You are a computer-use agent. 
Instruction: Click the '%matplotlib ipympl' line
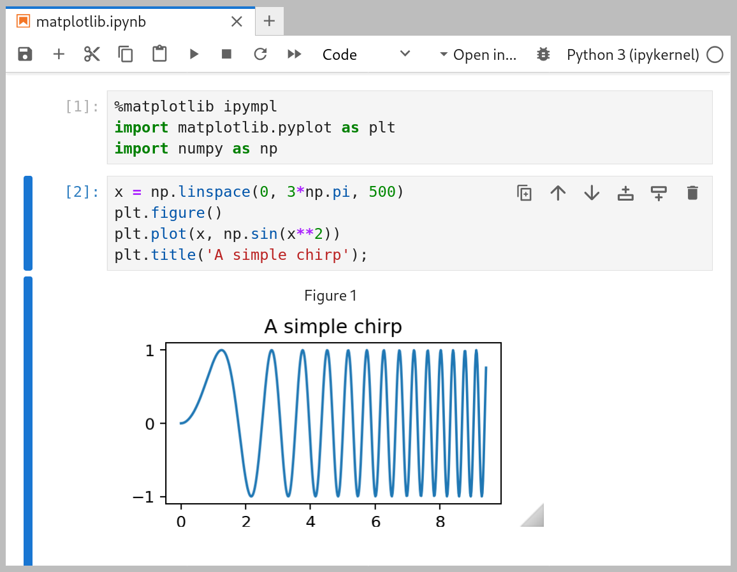click(x=196, y=106)
